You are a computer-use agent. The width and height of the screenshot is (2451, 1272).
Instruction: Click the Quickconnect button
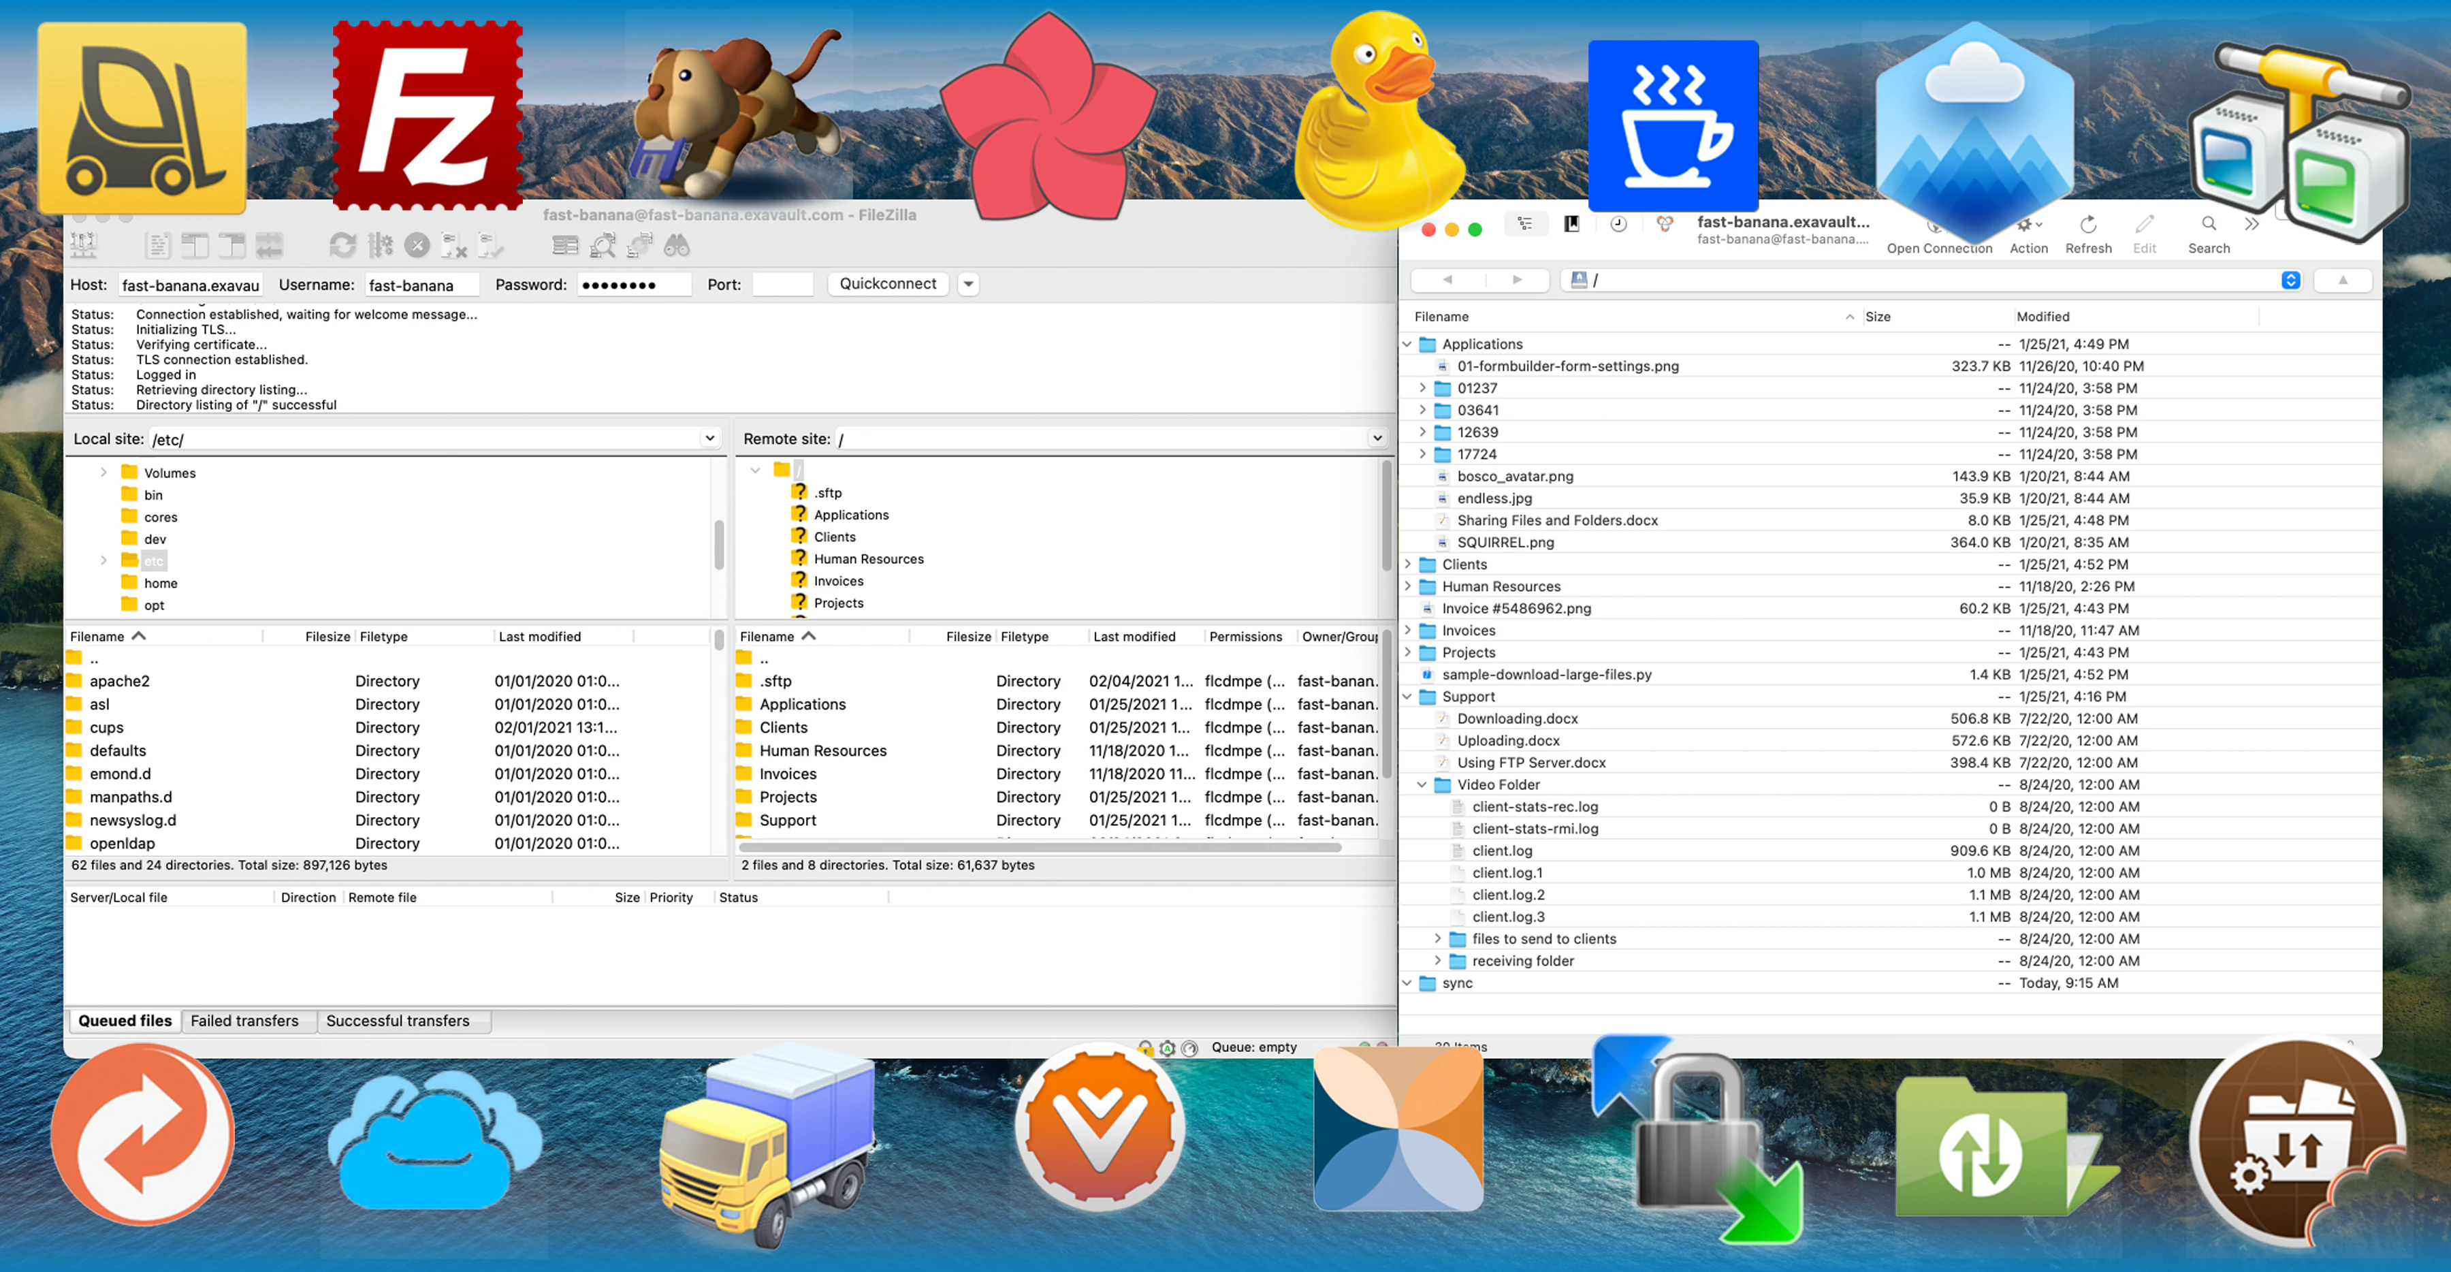point(886,283)
